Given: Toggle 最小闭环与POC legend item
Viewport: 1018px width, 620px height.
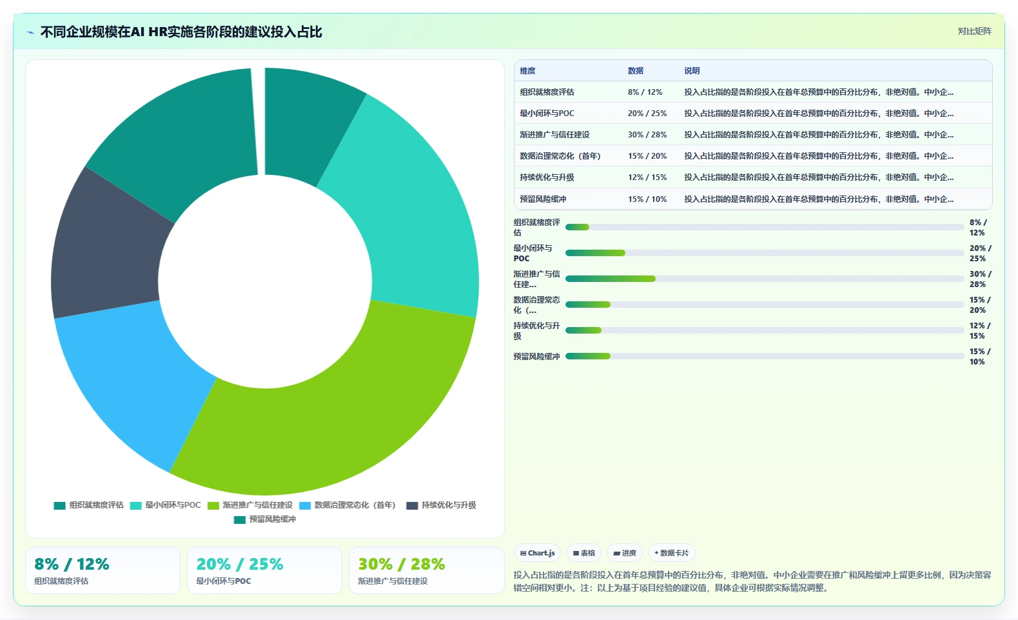Looking at the screenshot, I should pos(165,505).
